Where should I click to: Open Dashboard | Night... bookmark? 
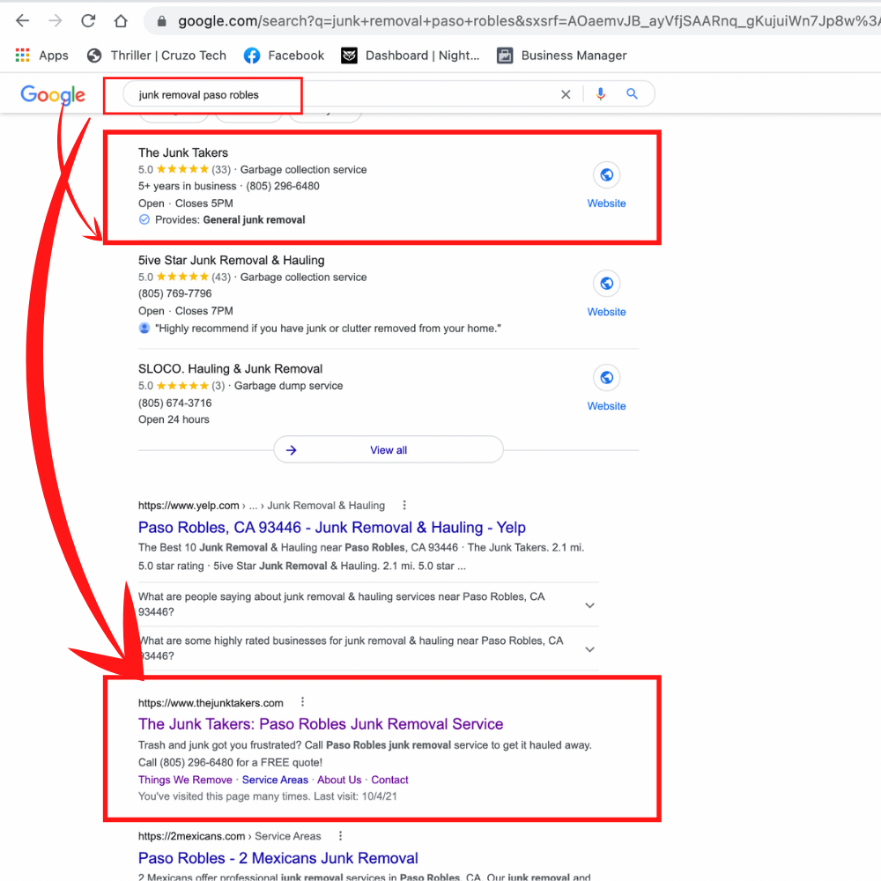point(411,55)
